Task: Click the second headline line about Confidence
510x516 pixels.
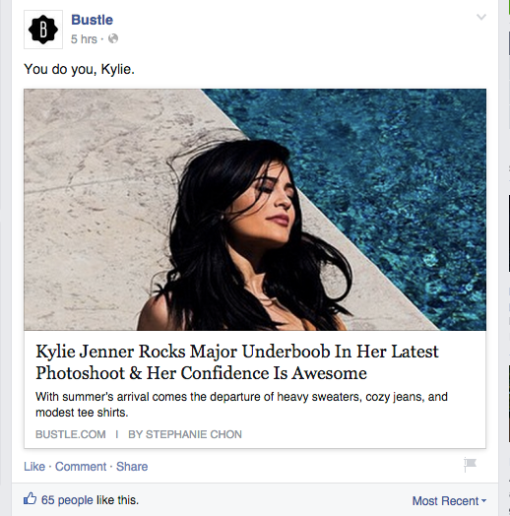Action: [x=201, y=373]
